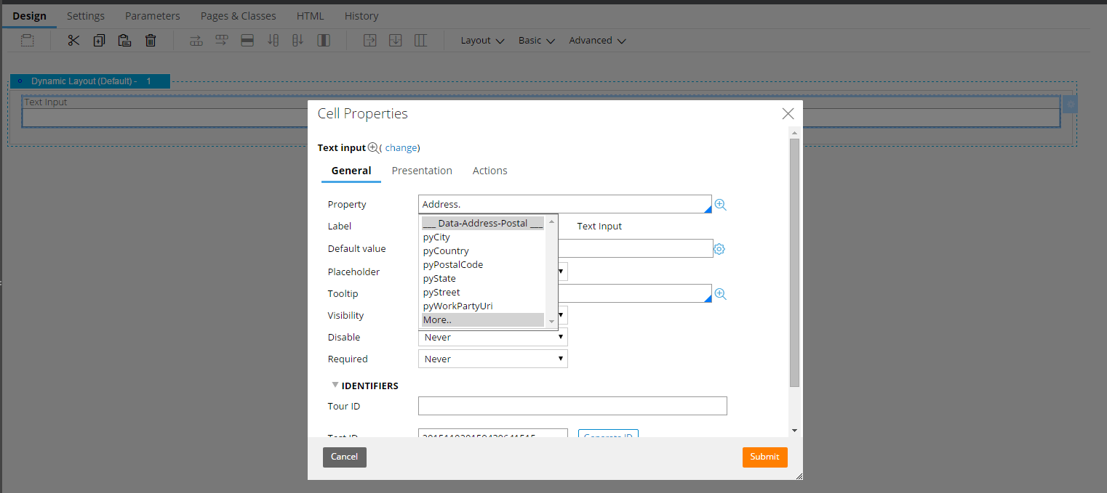This screenshot has width=1107, height=493.
Task: Select the Cut (scissors) toolbar icon
Action: click(73, 40)
